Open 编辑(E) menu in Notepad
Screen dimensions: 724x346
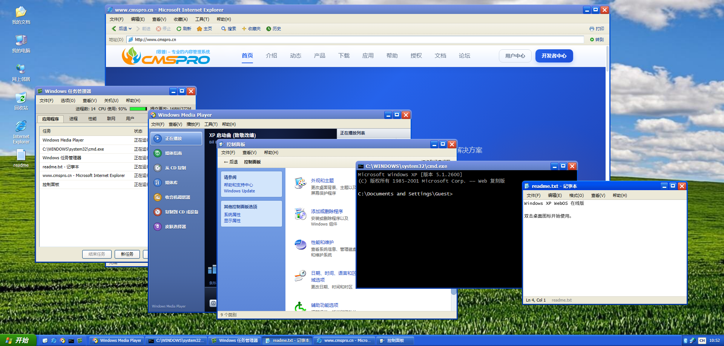[555, 195]
